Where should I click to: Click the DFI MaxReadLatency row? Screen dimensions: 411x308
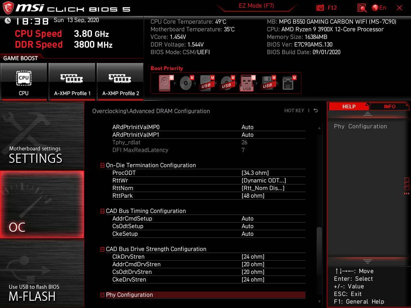209,150
